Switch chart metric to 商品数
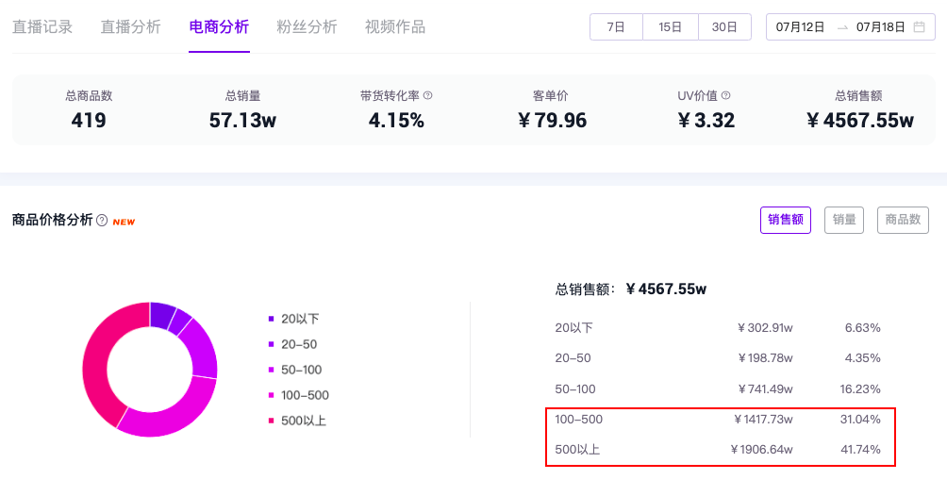 [903, 220]
